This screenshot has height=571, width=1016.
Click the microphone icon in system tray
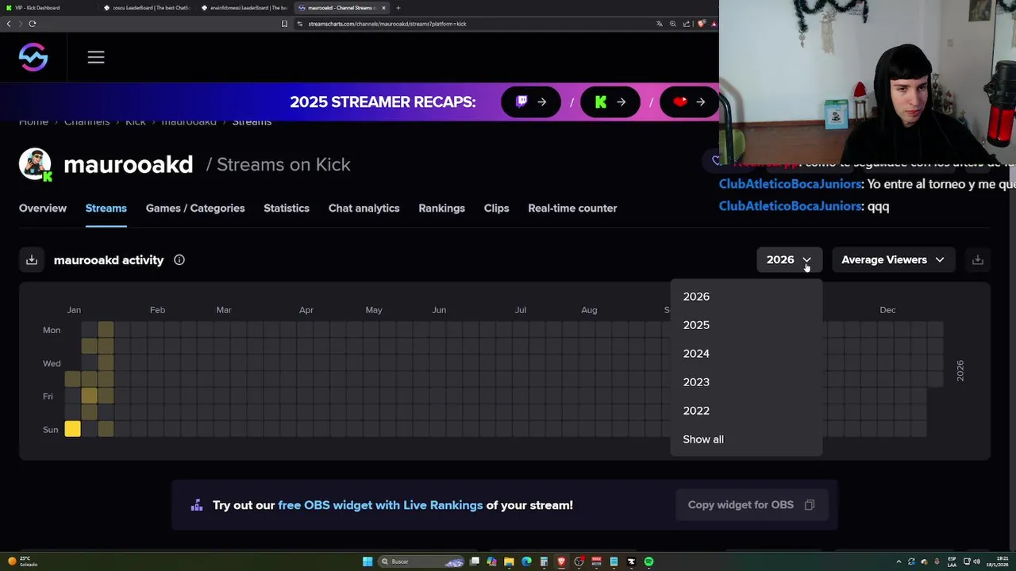[937, 561]
